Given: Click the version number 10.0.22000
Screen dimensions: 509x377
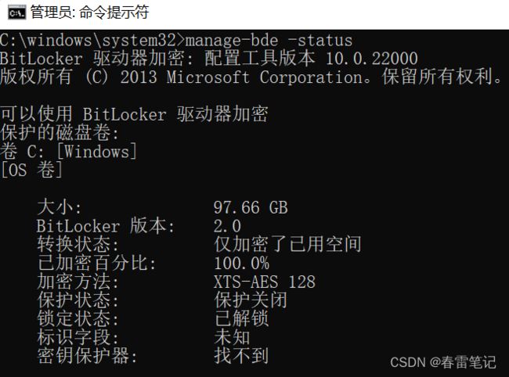Looking at the screenshot, I should tap(372, 59).
